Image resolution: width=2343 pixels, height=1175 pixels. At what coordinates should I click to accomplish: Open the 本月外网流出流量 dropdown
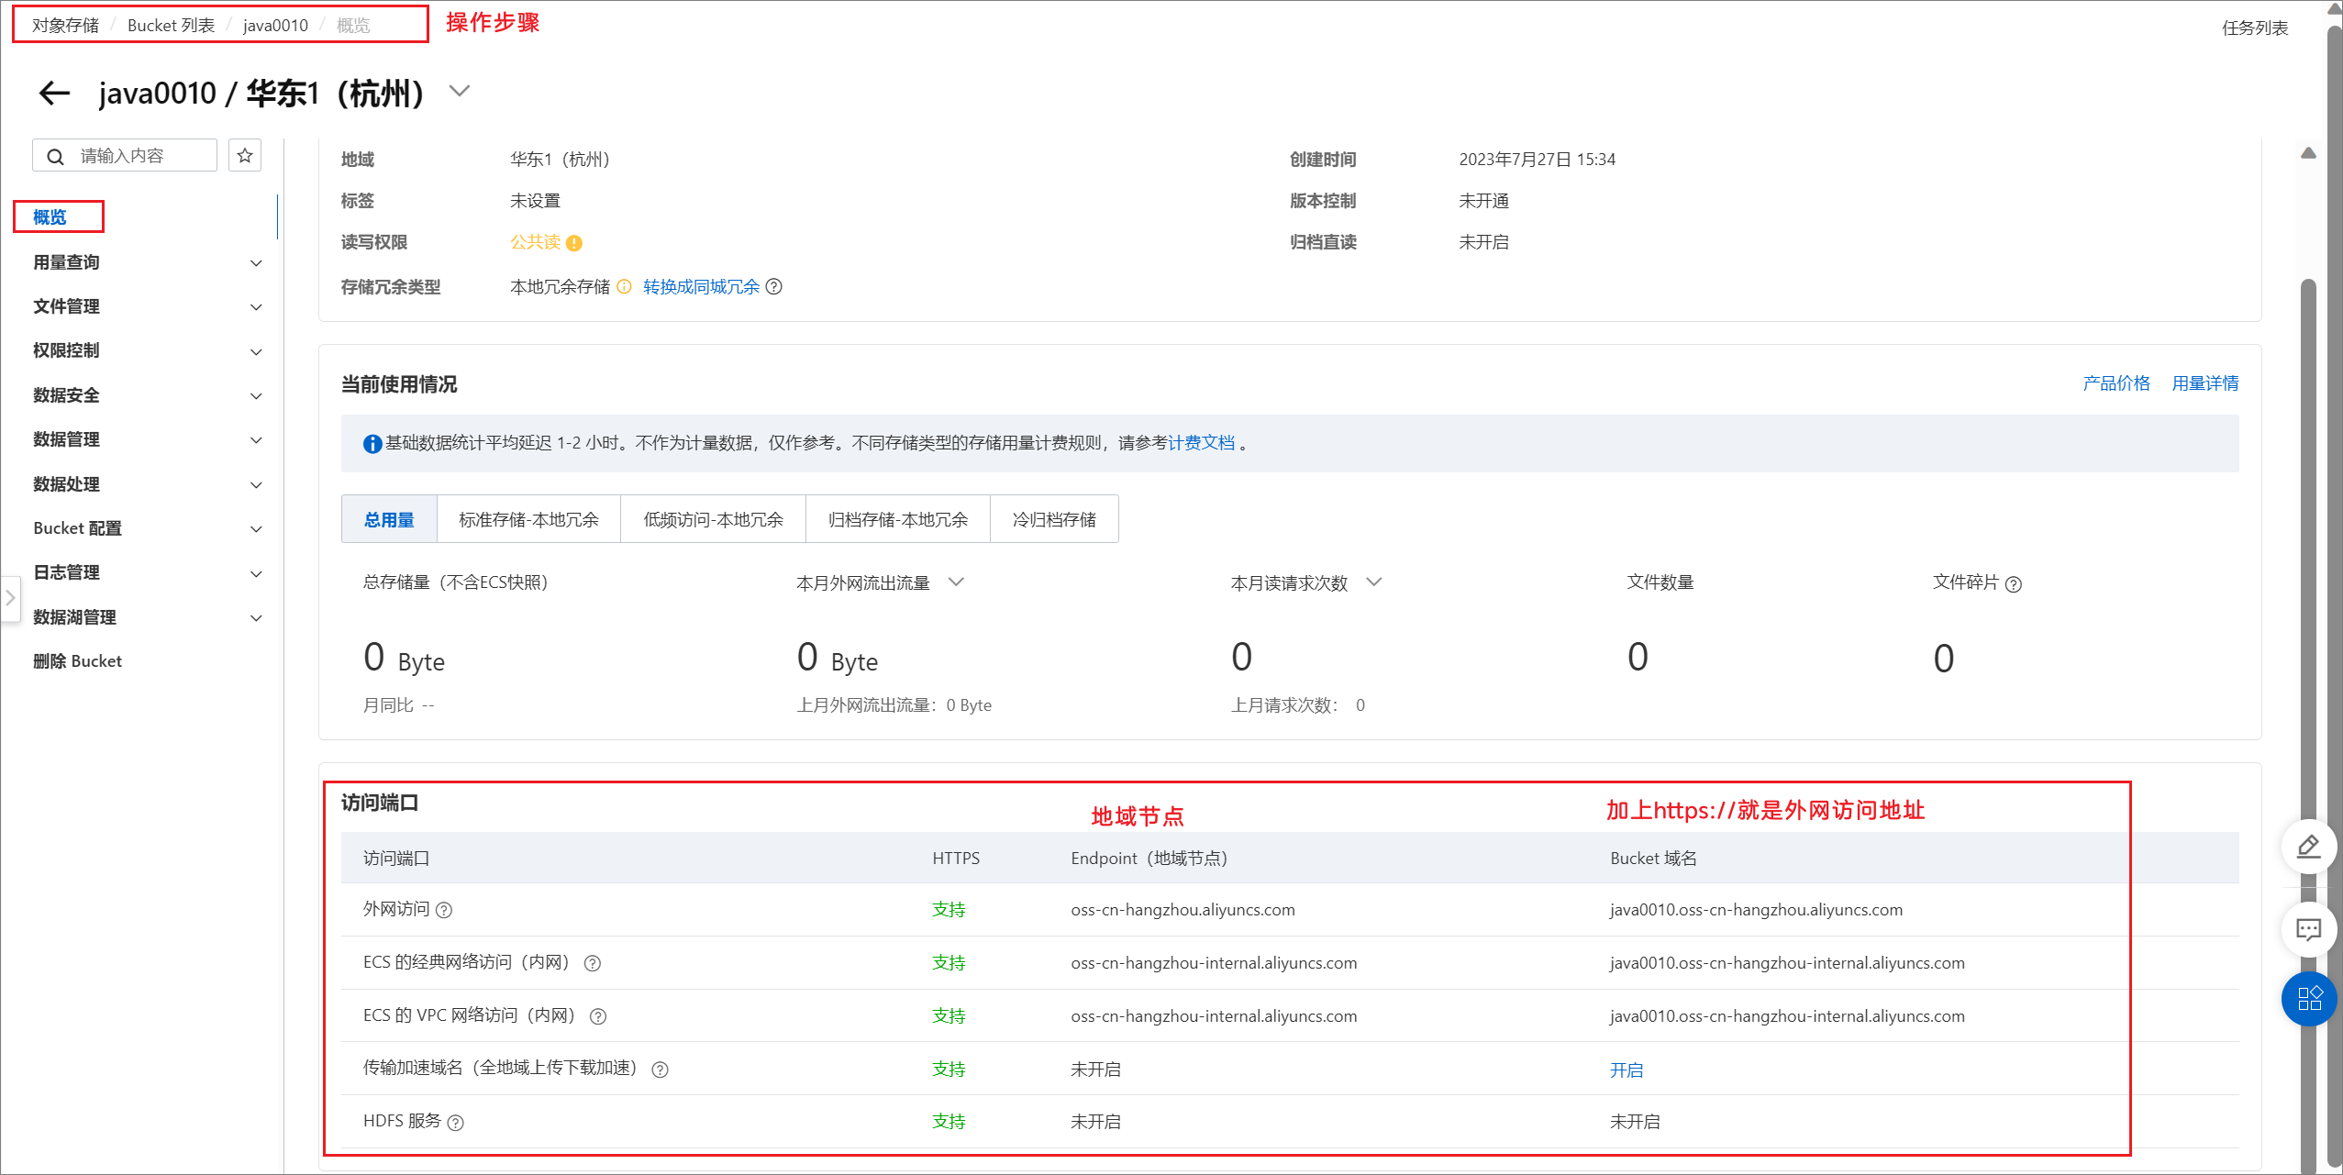[x=956, y=582]
